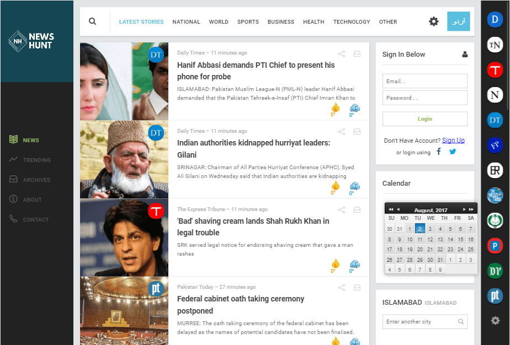Click the Enter another city field

425,322
